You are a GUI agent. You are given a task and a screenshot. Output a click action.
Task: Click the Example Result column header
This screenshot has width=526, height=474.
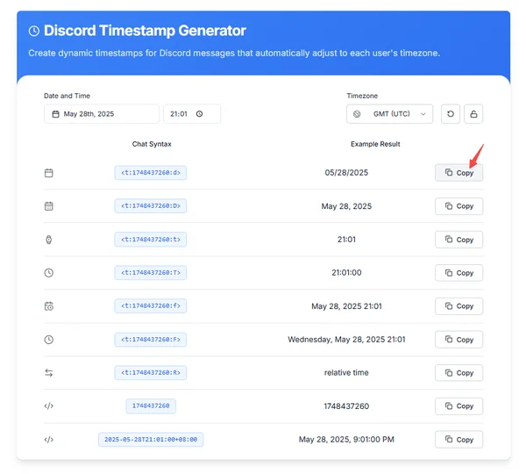[x=375, y=144]
